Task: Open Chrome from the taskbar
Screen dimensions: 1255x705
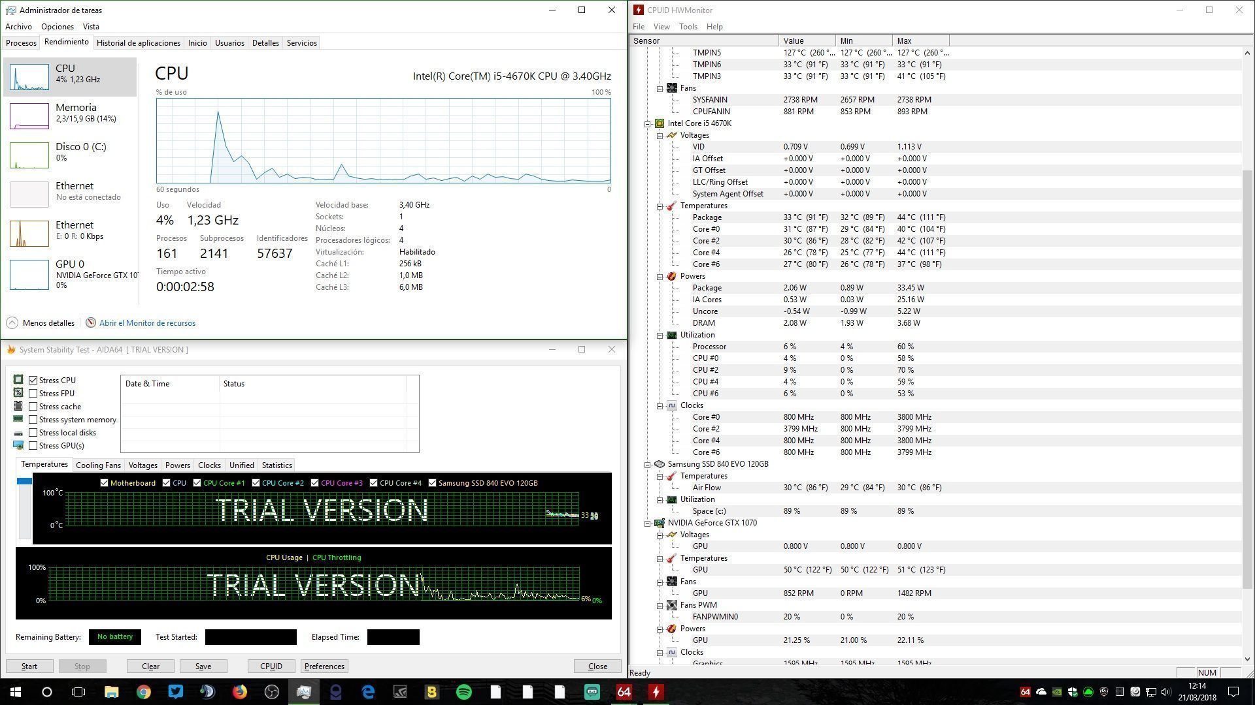Action: click(144, 692)
